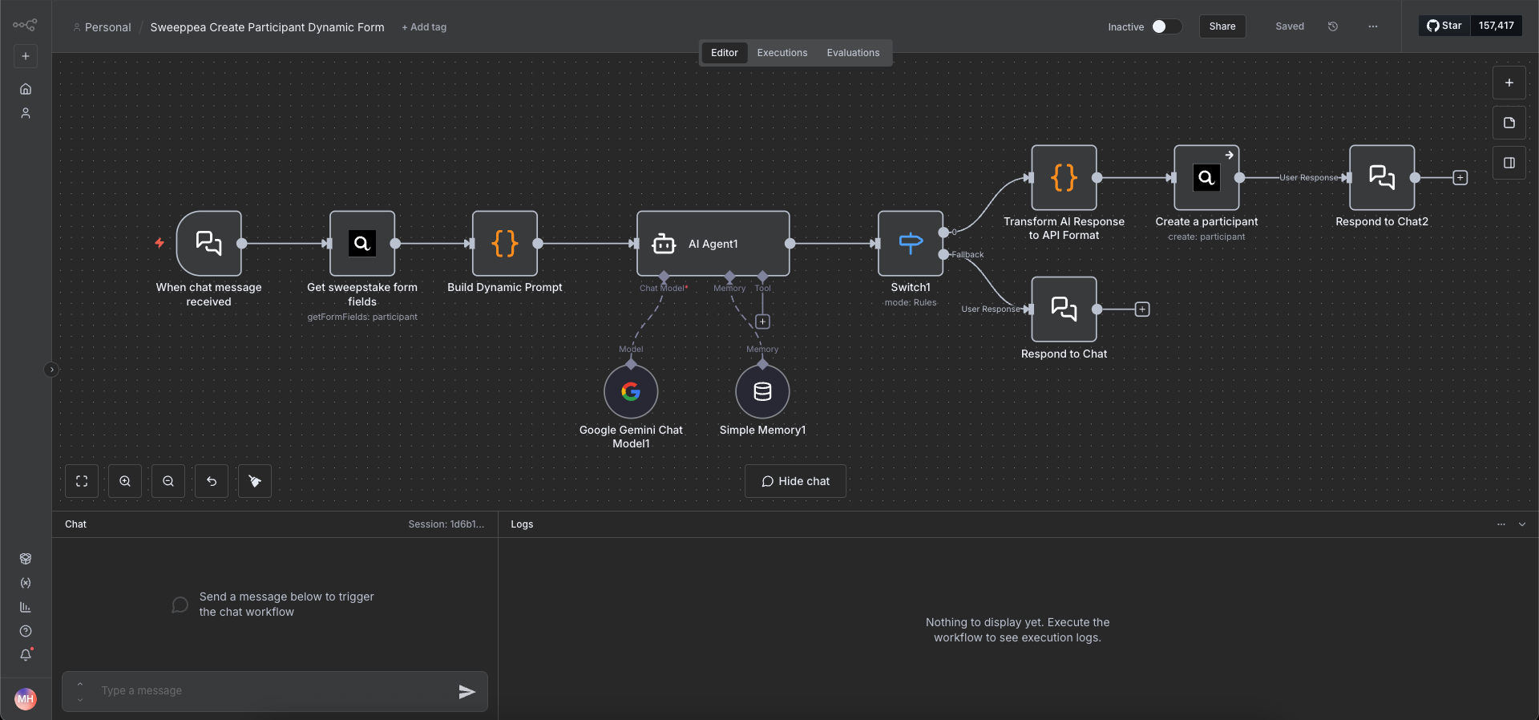1539x720 pixels.
Task: Click the send message arrow
Action: (467, 692)
